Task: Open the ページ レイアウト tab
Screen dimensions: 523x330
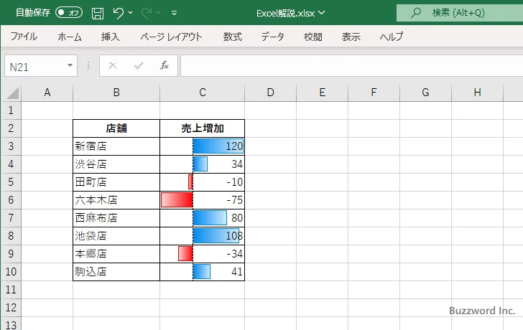Action: 171,37
